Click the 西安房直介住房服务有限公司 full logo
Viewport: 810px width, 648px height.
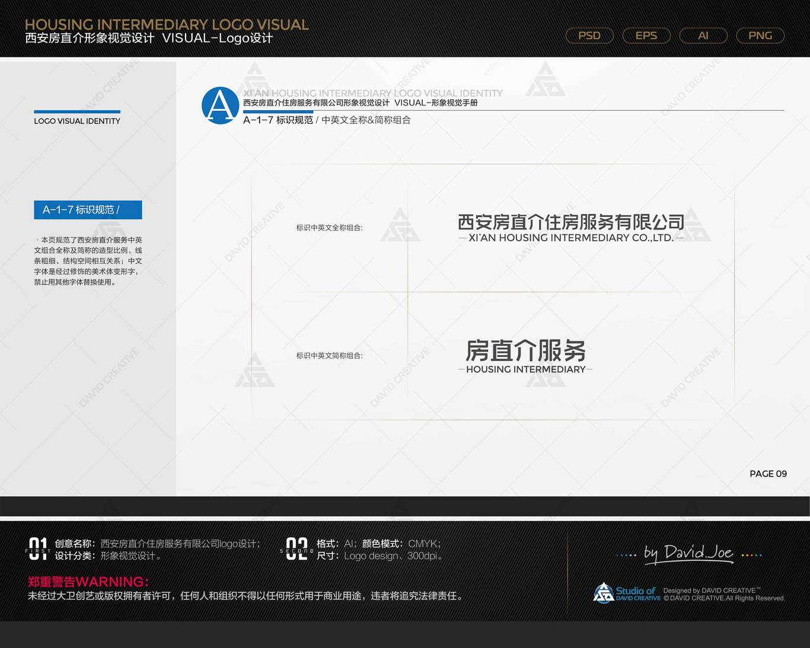(x=571, y=222)
